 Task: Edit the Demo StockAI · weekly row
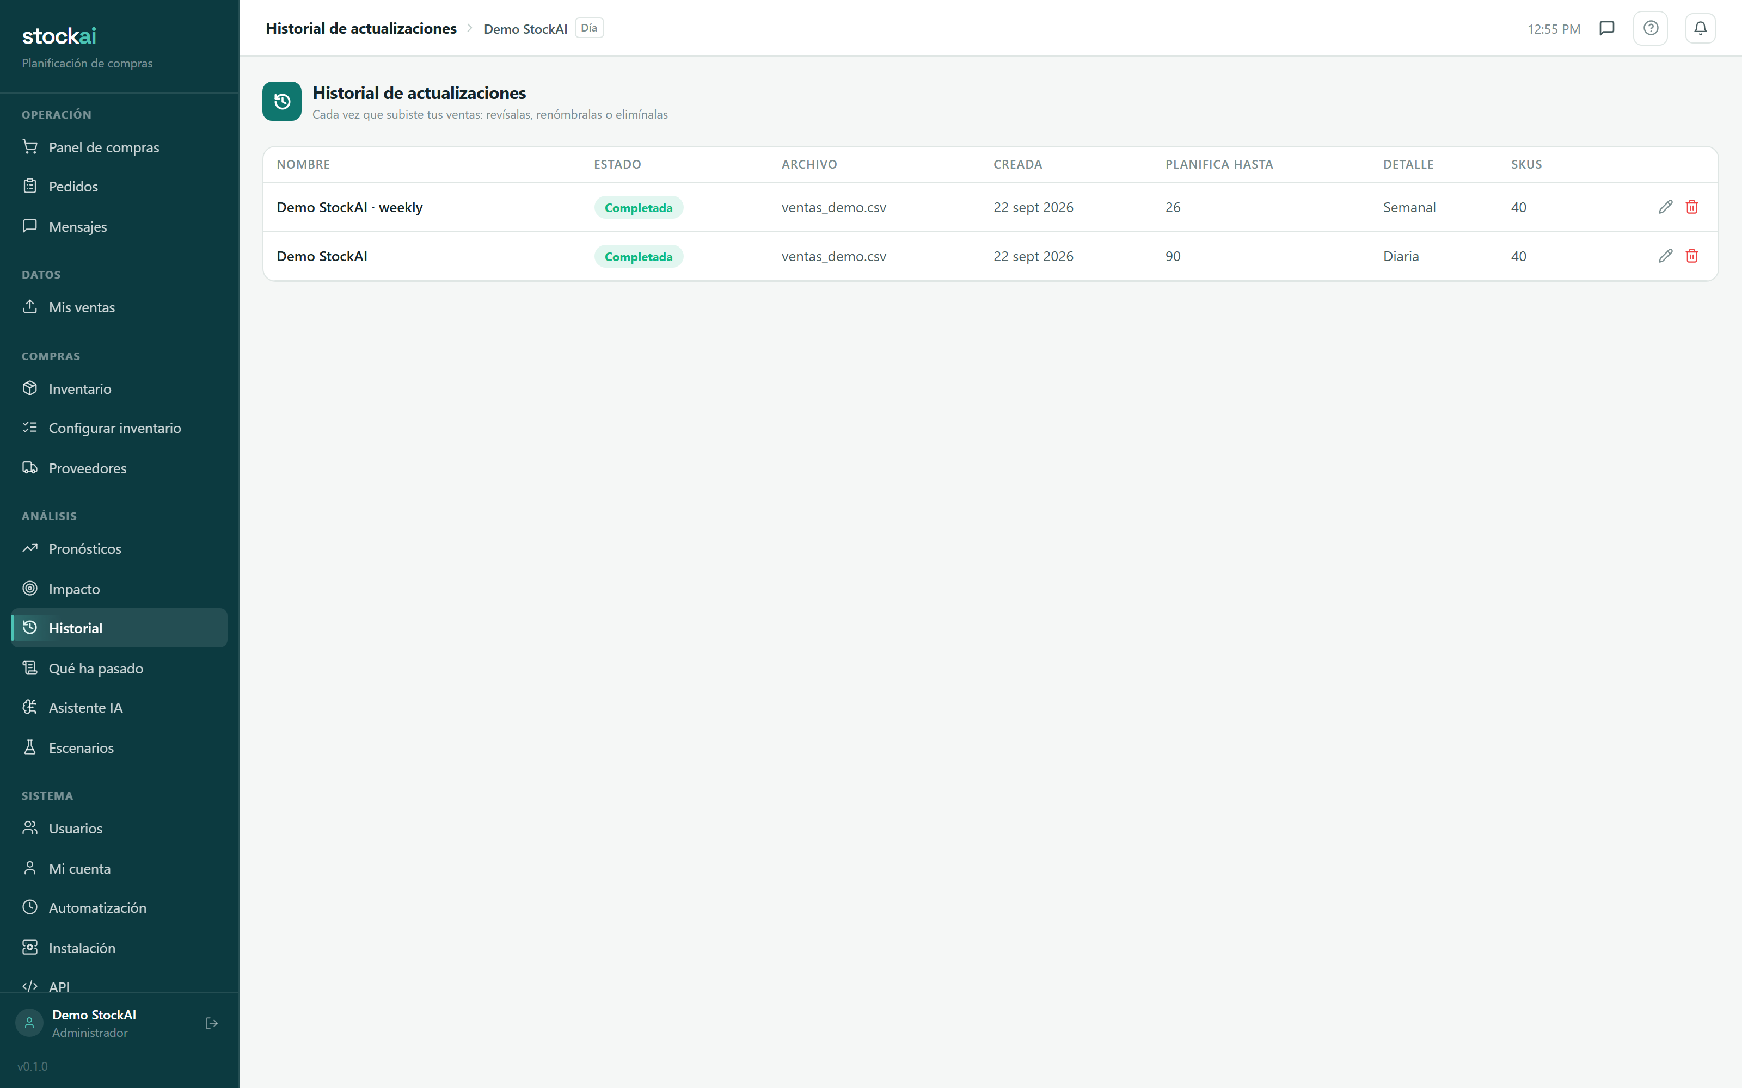click(1665, 207)
